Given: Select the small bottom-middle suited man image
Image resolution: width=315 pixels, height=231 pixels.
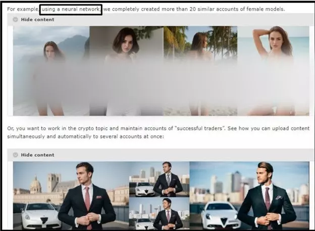Looking at the screenshot, I should (x=159, y=213).
